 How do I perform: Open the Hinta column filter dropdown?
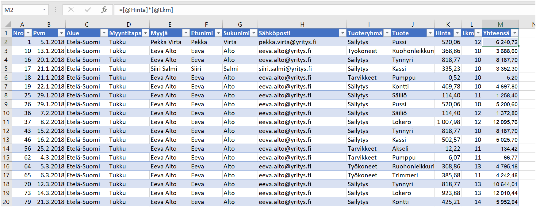click(457, 33)
